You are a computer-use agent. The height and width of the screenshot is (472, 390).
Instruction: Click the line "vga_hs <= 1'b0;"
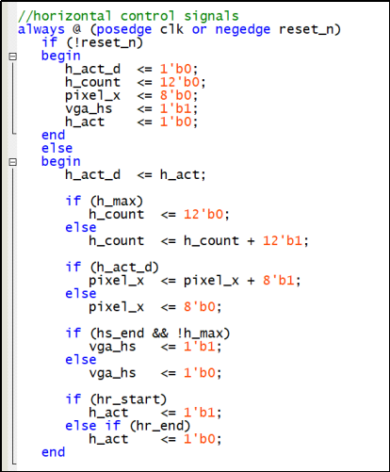(155, 373)
